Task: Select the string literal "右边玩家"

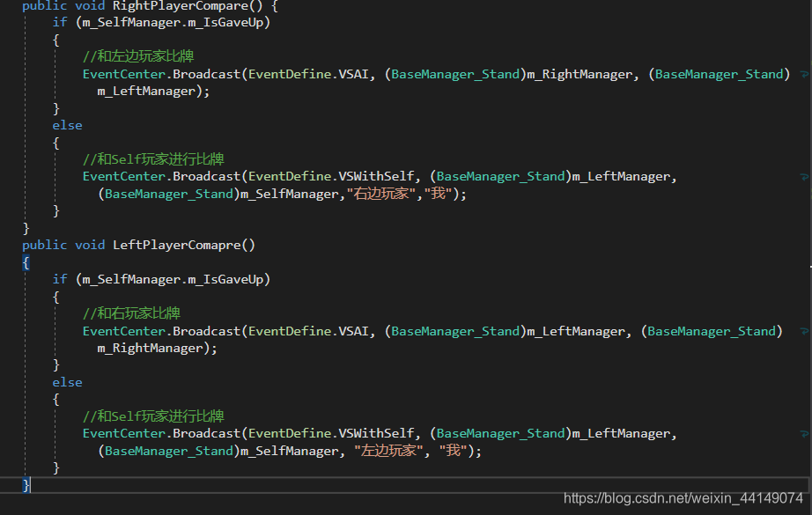Action: (x=381, y=194)
